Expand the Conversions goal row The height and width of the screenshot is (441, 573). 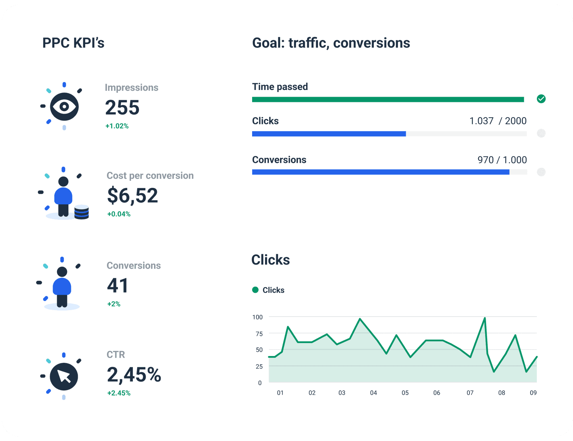pyautogui.click(x=279, y=160)
